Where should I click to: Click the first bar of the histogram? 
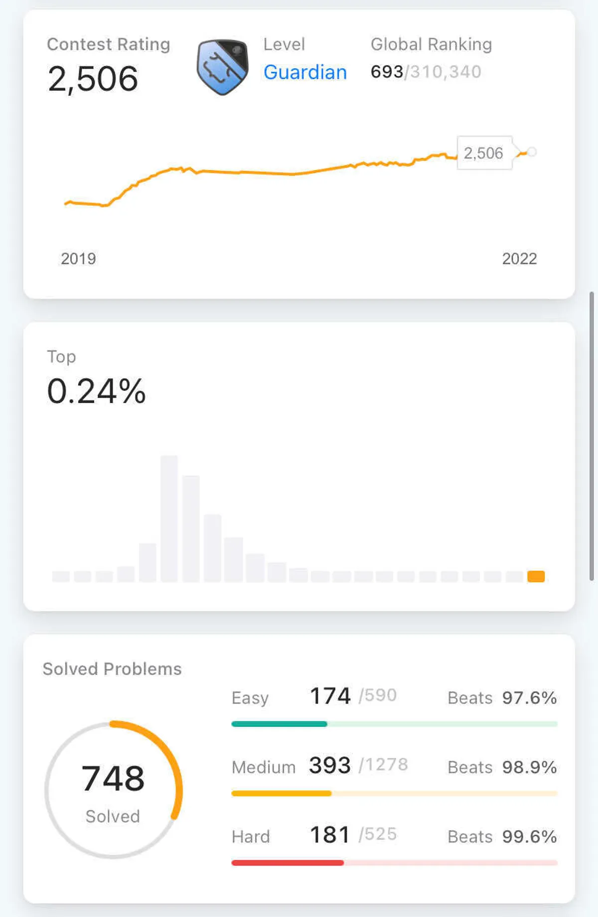tap(61, 576)
